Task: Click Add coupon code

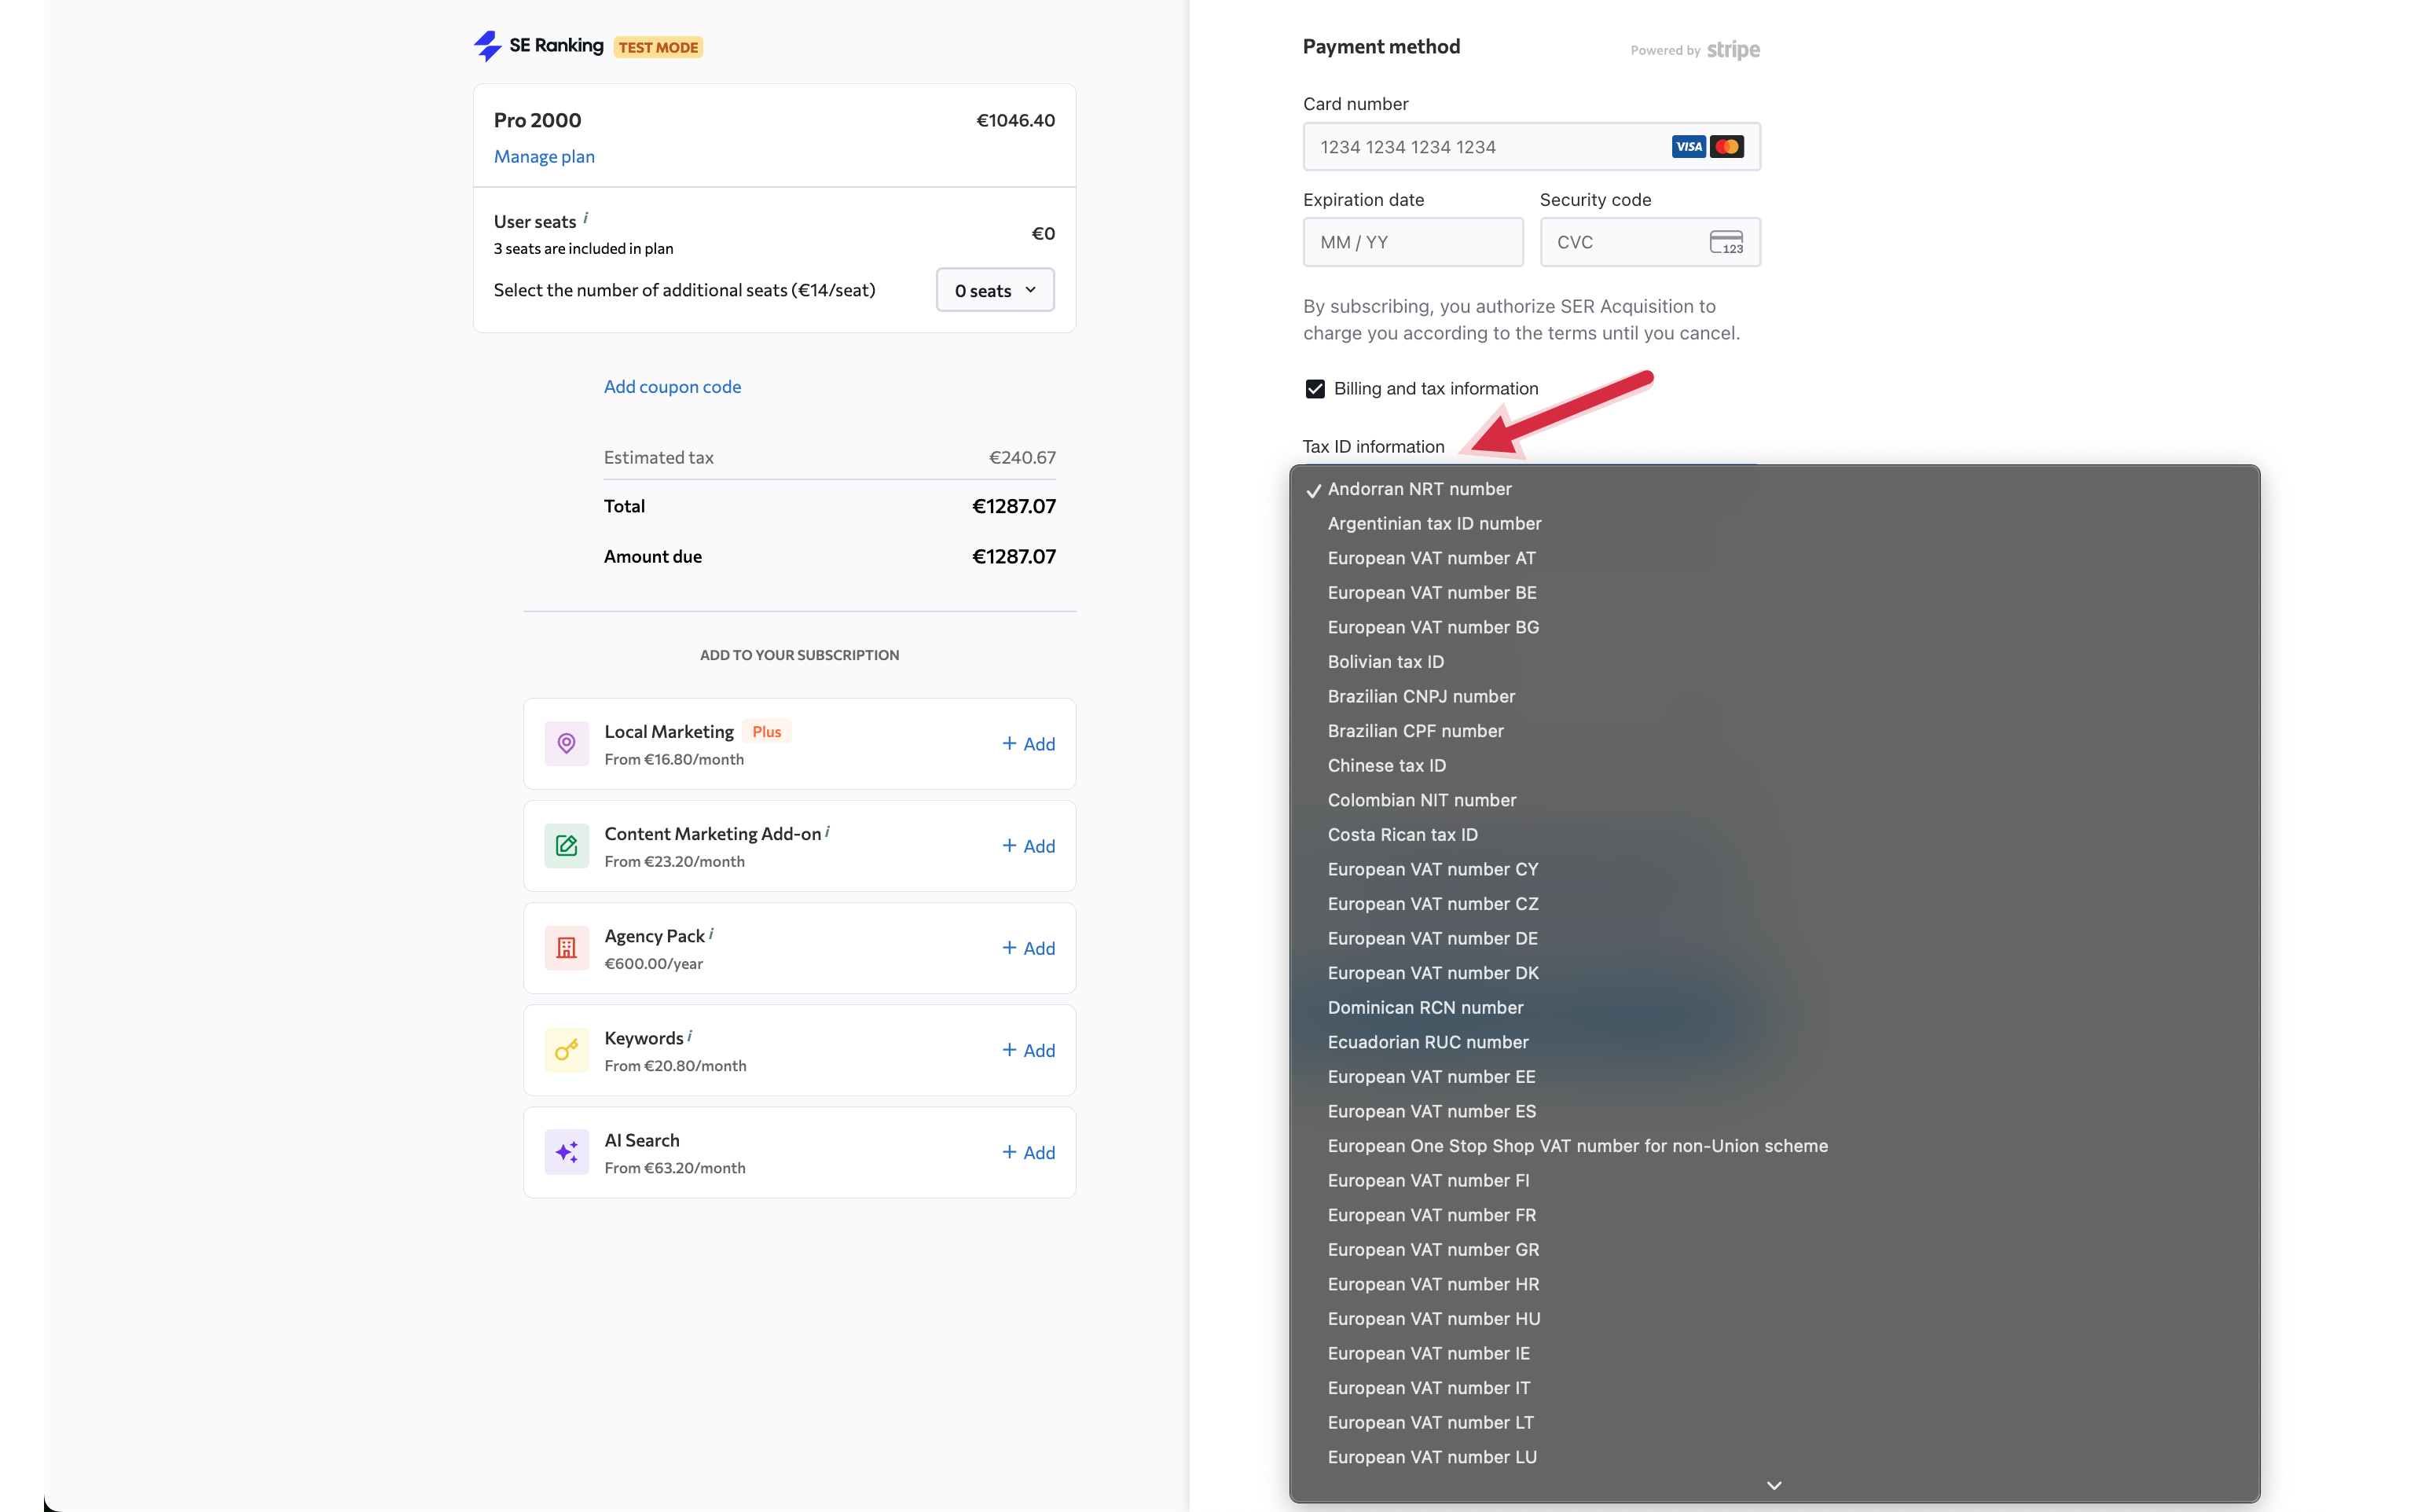Action: tap(672, 387)
